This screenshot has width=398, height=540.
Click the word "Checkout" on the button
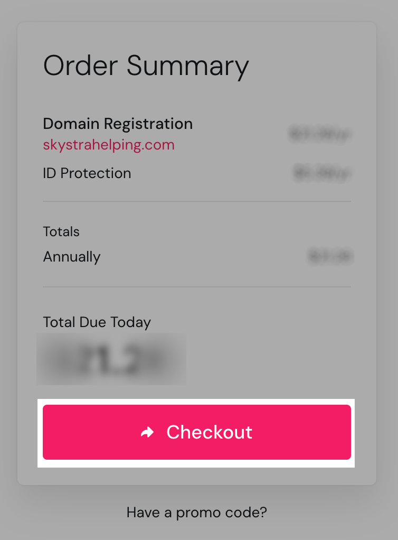(x=209, y=432)
